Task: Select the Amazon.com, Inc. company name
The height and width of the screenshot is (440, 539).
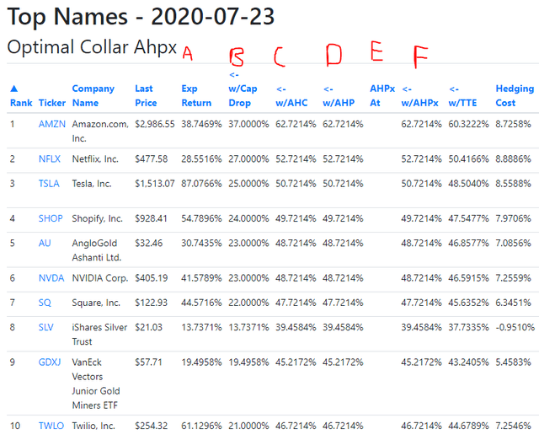Action: [100, 131]
